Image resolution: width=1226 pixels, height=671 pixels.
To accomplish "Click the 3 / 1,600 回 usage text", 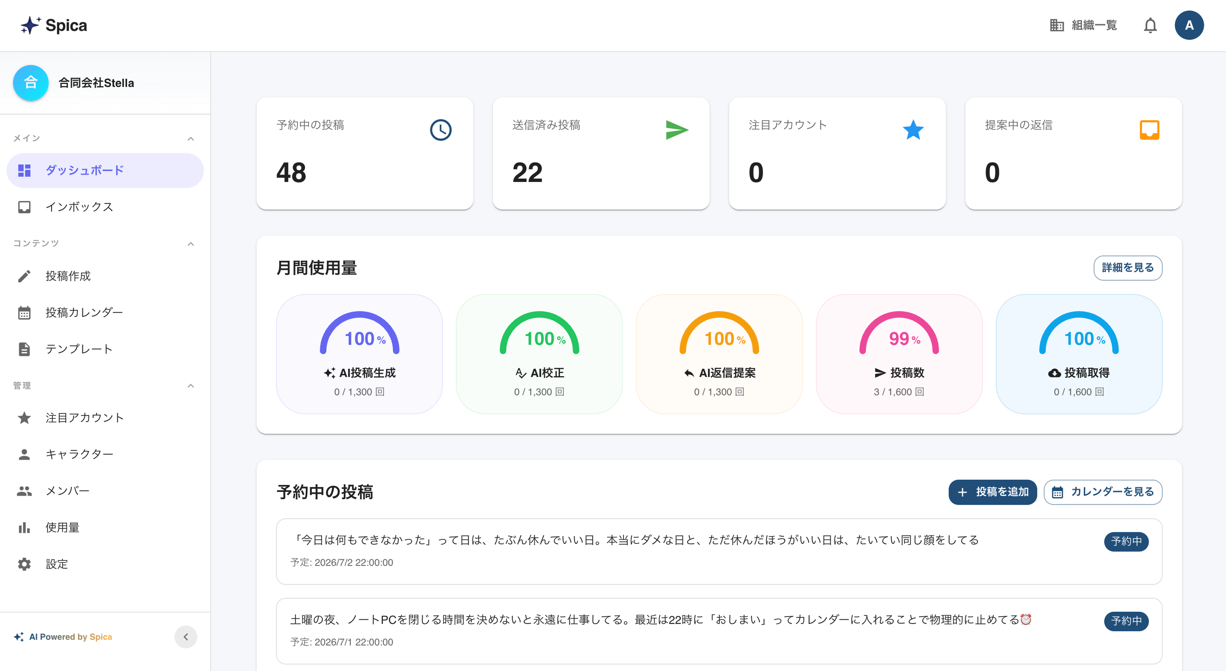I will [899, 392].
